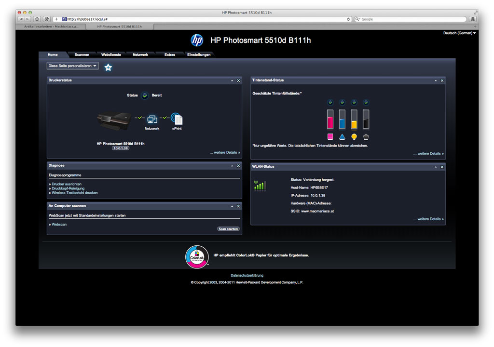The image size is (494, 347).
Task: Open 'weitere Details' in Tintenstand-Status panel
Action: (x=428, y=154)
